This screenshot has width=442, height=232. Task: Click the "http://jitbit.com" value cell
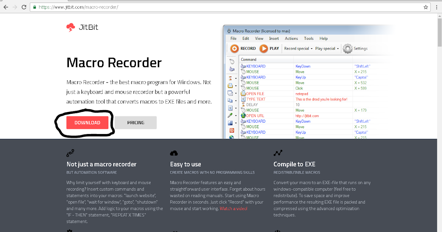coord(307,116)
